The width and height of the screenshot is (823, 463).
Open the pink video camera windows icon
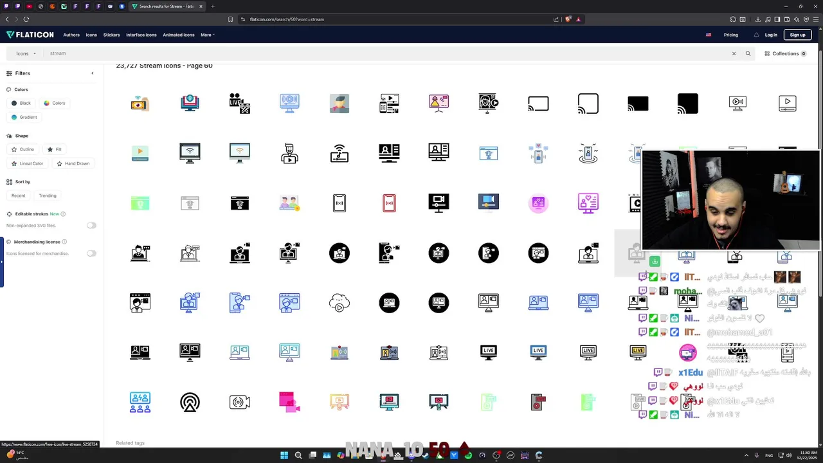pos(289,403)
